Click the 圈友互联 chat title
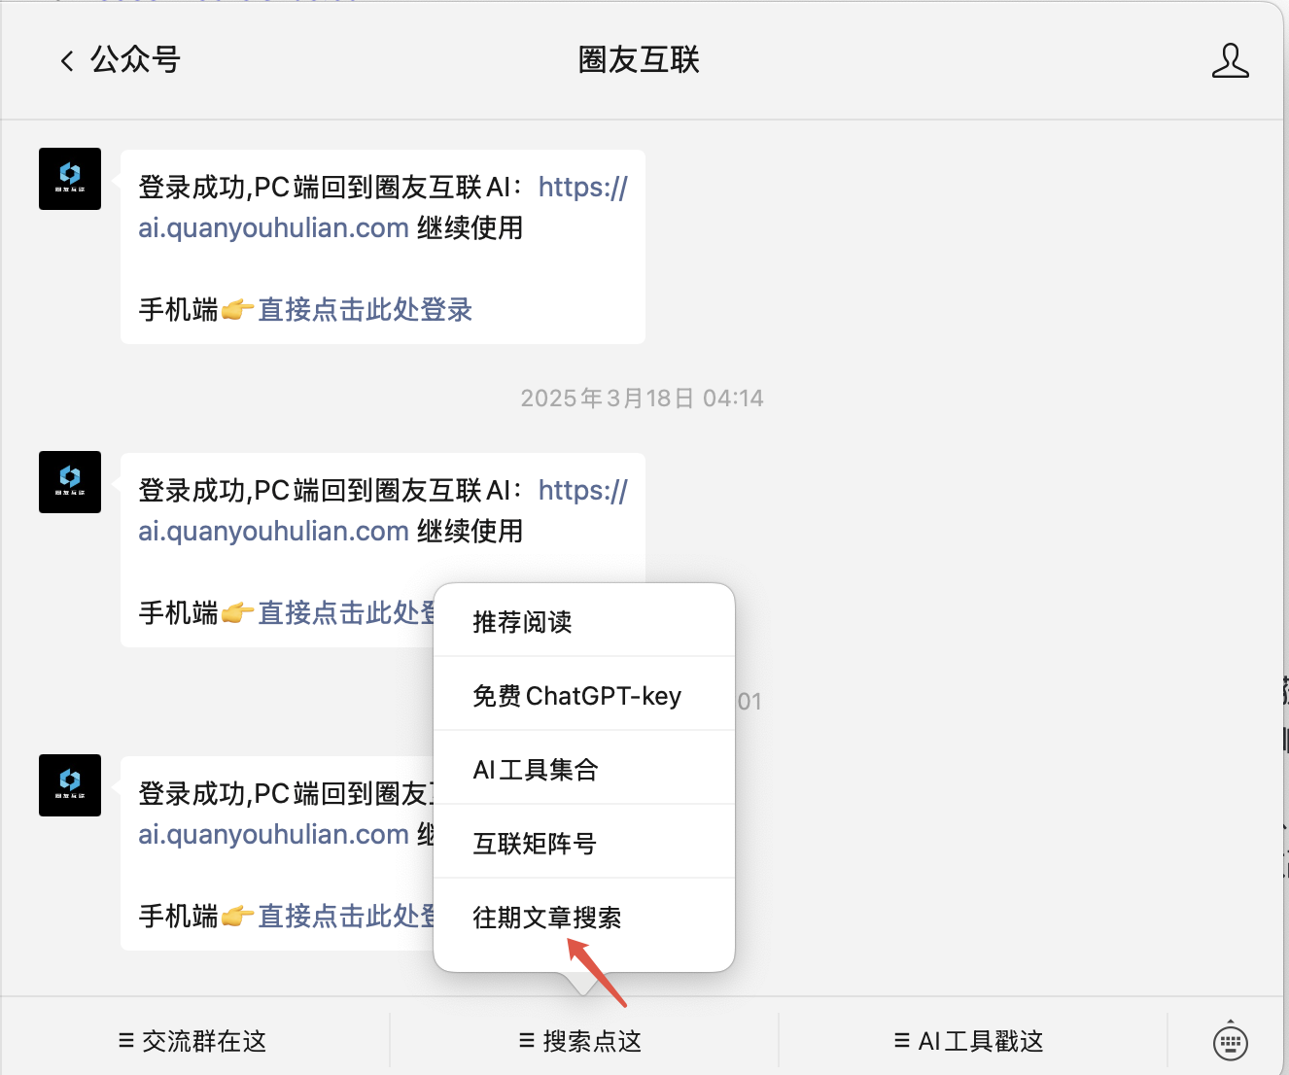The width and height of the screenshot is (1289, 1075). point(639,60)
